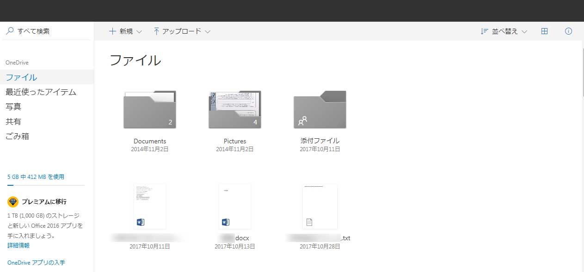Open the 並べ替え sort dropdown

(x=504, y=31)
